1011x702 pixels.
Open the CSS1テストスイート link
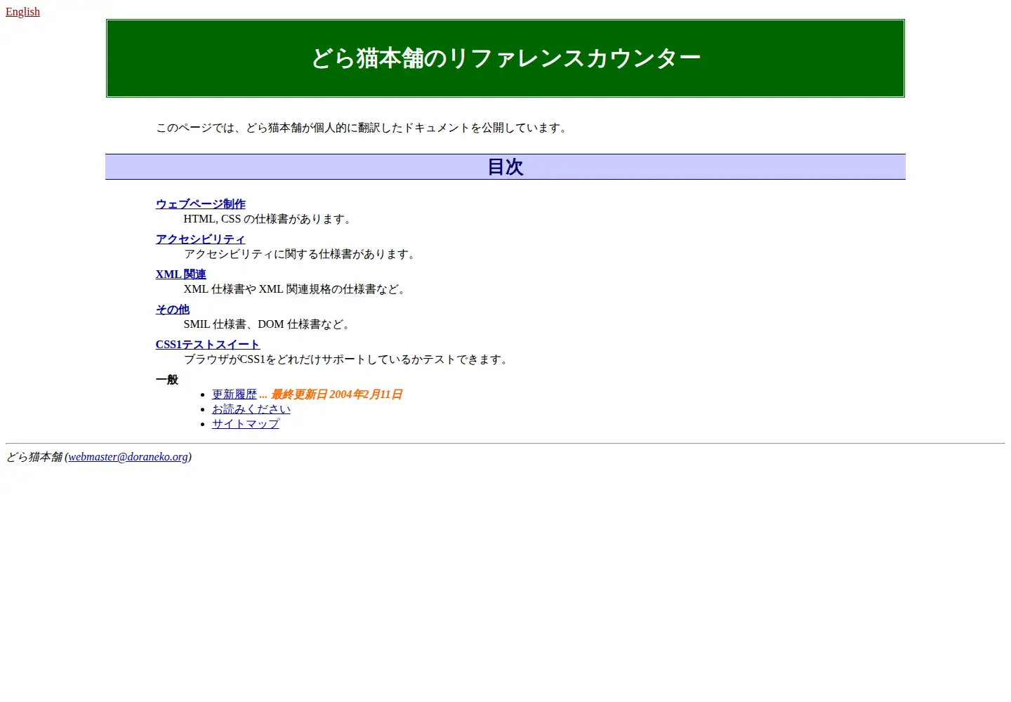pos(208,345)
